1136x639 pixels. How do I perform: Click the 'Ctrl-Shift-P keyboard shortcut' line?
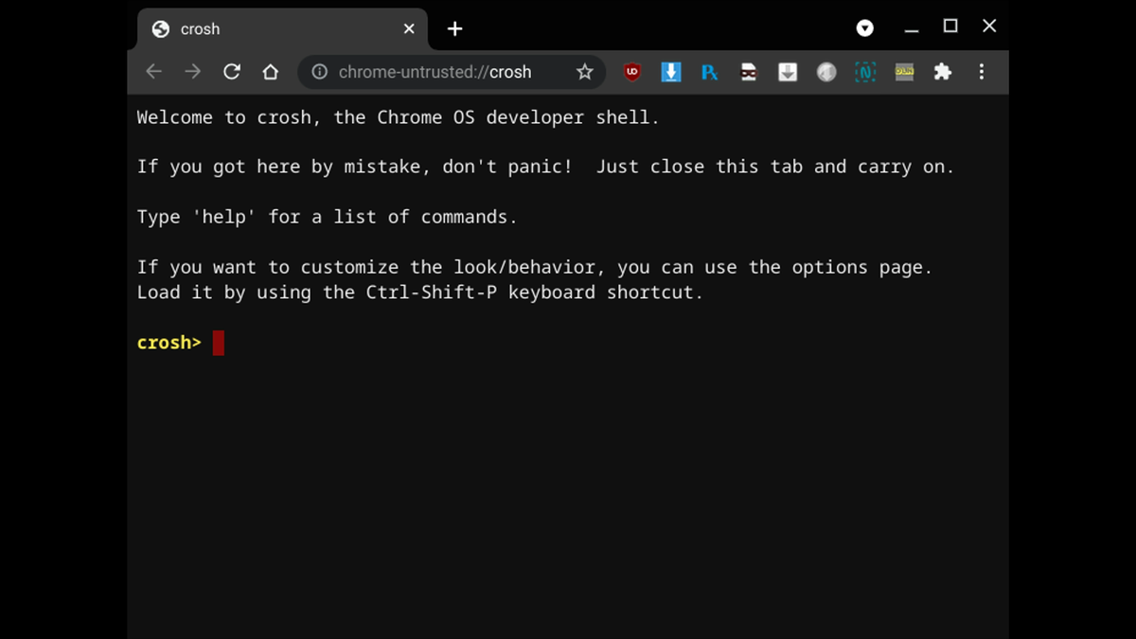pos(420,293)
